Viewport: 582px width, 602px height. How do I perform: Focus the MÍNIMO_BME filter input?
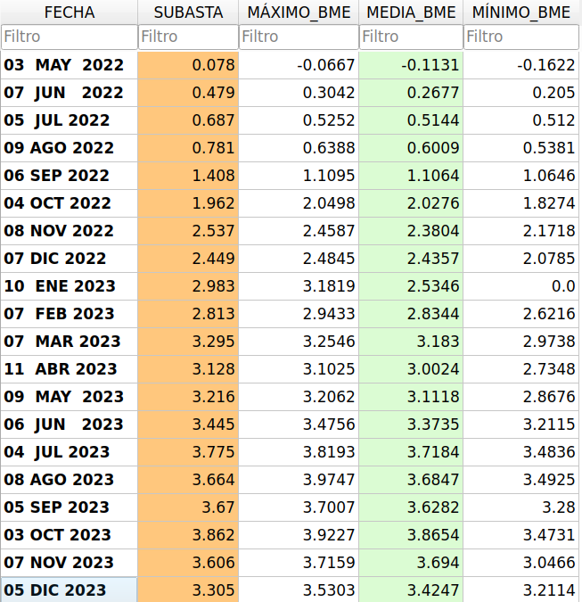[x=522, y=37]
